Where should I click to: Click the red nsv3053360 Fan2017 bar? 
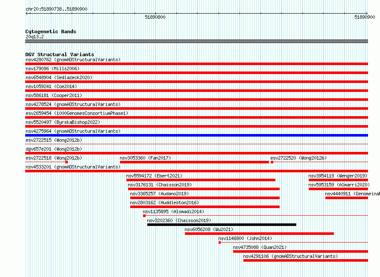(x=194, y=162)
